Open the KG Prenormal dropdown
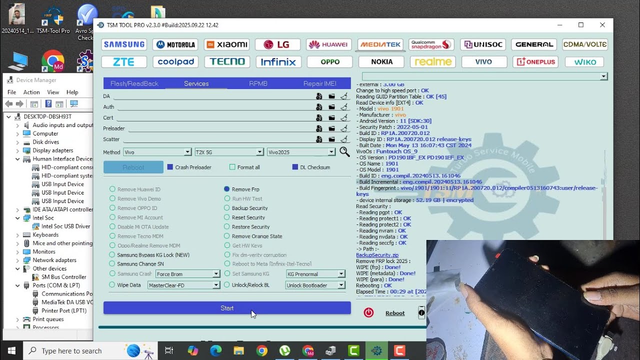The height and width of the screenshot is (360, 640). pyautogui.click(x=315, y=274)
